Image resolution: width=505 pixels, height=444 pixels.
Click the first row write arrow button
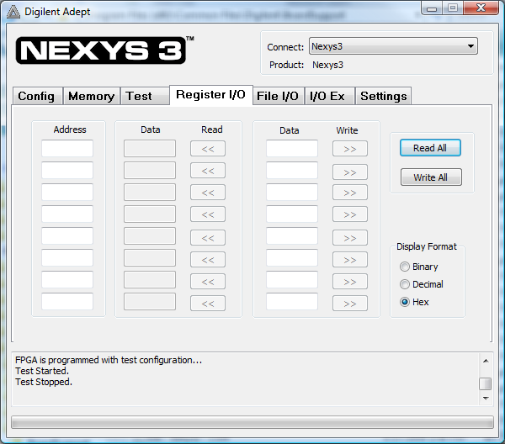click(350, 149)
